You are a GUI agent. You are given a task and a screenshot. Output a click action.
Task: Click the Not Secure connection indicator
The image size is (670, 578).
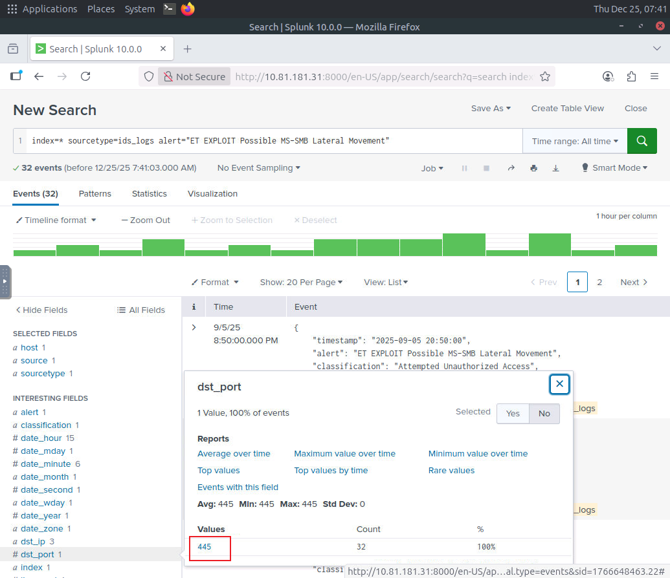coord(194,76)
